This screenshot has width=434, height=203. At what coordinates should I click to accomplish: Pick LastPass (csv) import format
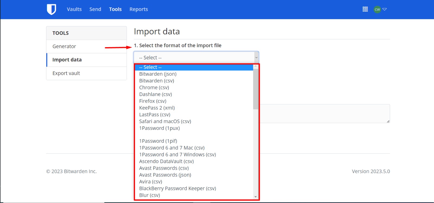(x=194, y=115)
